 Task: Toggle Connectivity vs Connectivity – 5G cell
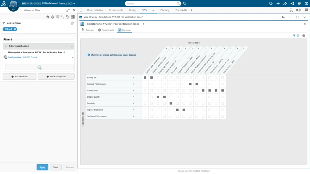tap(203, 91)
